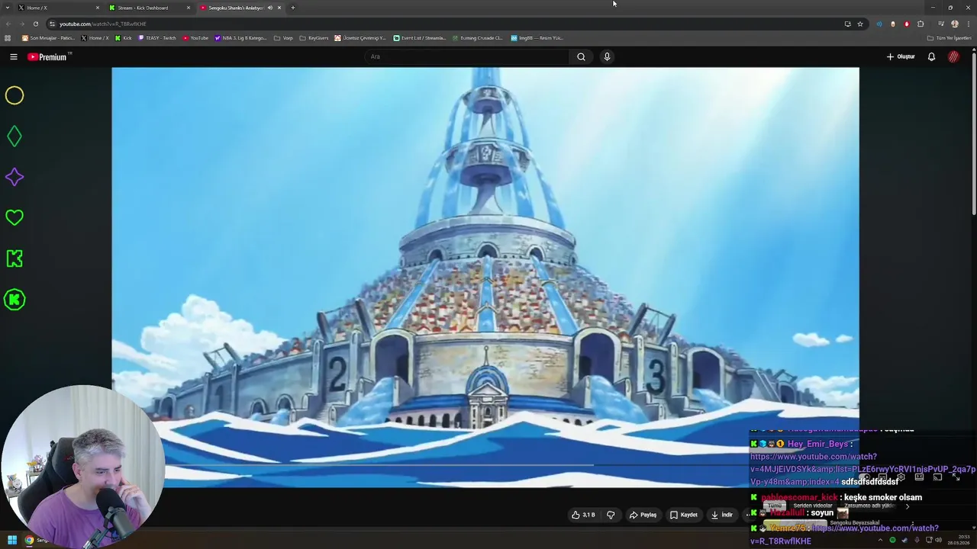Click the YouTube Premium logo
Screen dimensions: 977x549
point(47,56)
